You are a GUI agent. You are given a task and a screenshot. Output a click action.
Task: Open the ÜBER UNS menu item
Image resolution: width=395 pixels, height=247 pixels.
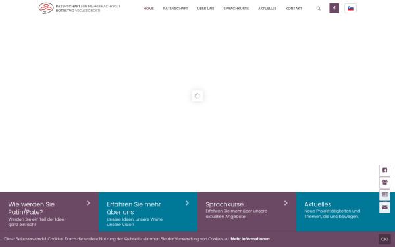(205, 9)
